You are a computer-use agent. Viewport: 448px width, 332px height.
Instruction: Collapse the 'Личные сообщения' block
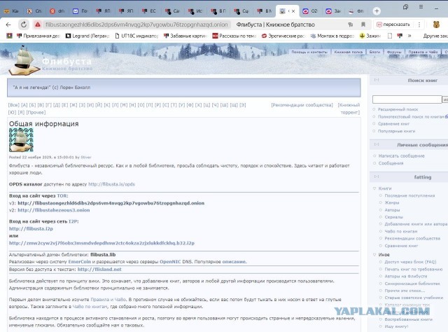pyautogui.click(x=377, y=144)
